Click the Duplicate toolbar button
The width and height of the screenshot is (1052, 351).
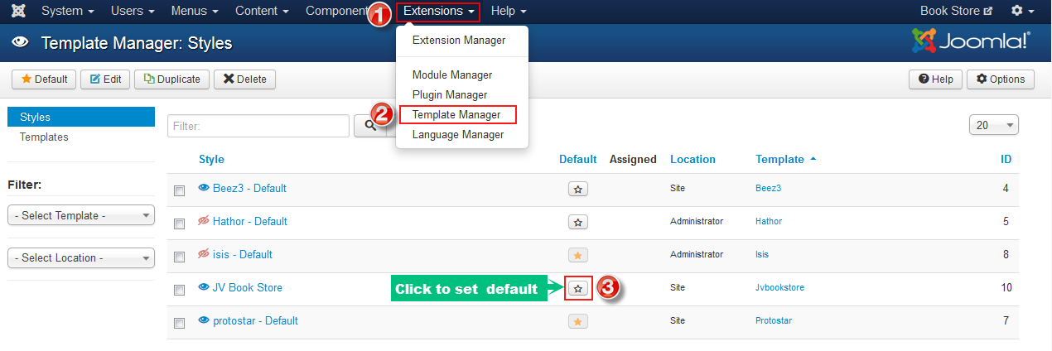click(171, 79)
